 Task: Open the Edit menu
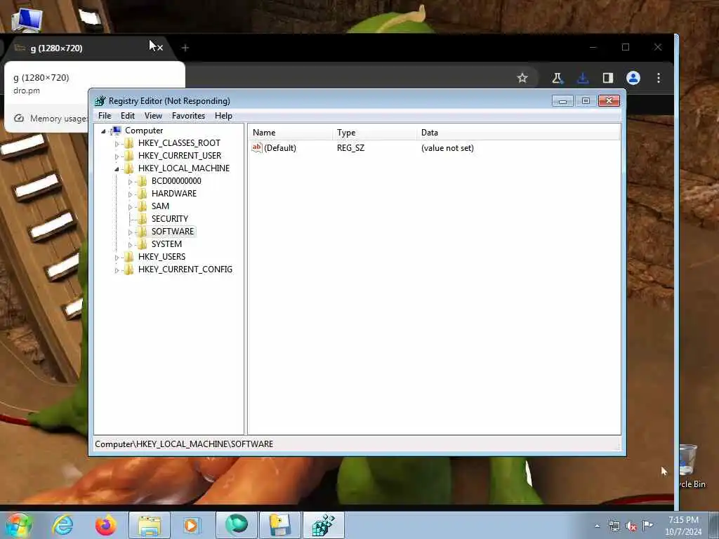tap(128, 116)
